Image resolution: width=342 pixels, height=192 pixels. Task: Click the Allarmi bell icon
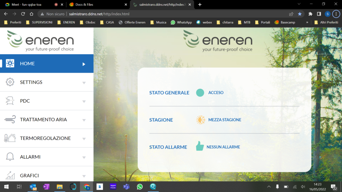tap(10, 157)
